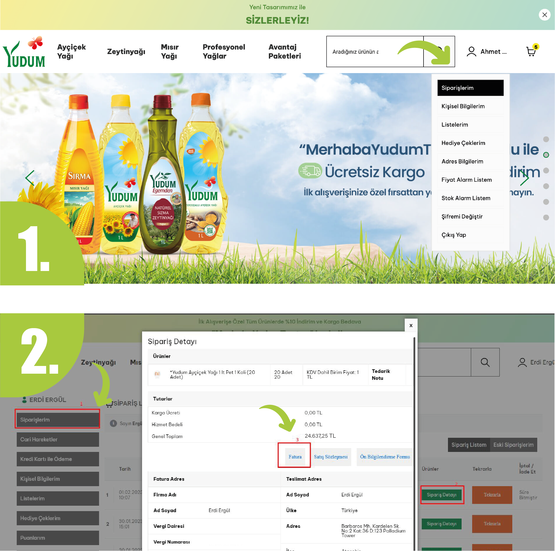Select the fifth carousel dot indicator
This screenshot has height=551, width=555.
pyautogui.click(x=546, y=202)
